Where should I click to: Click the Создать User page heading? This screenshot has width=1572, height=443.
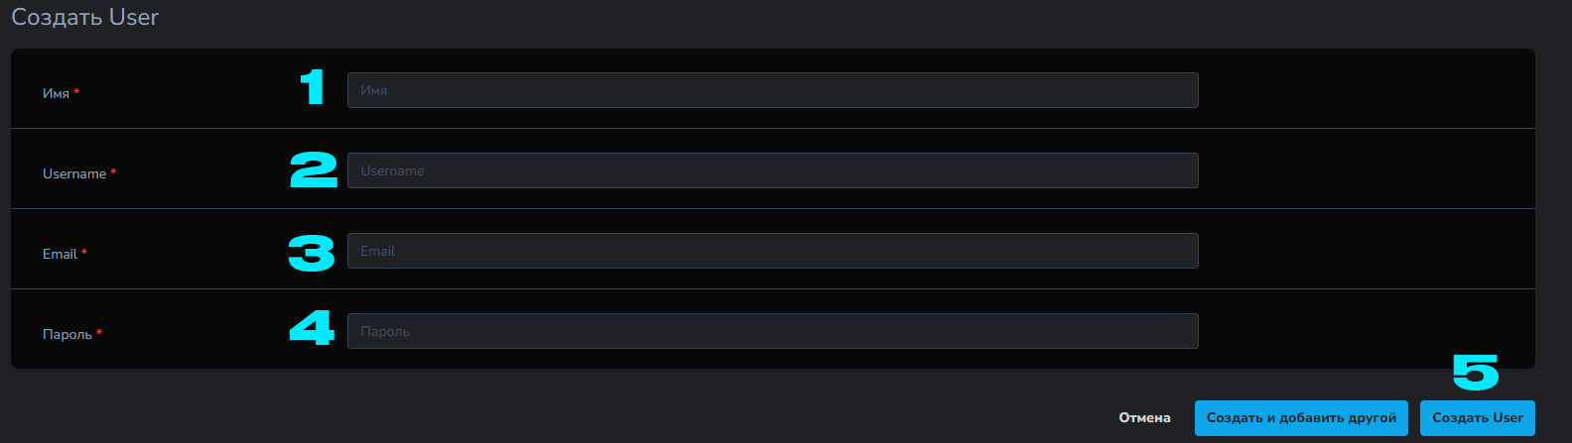click(x=84, y=17)
